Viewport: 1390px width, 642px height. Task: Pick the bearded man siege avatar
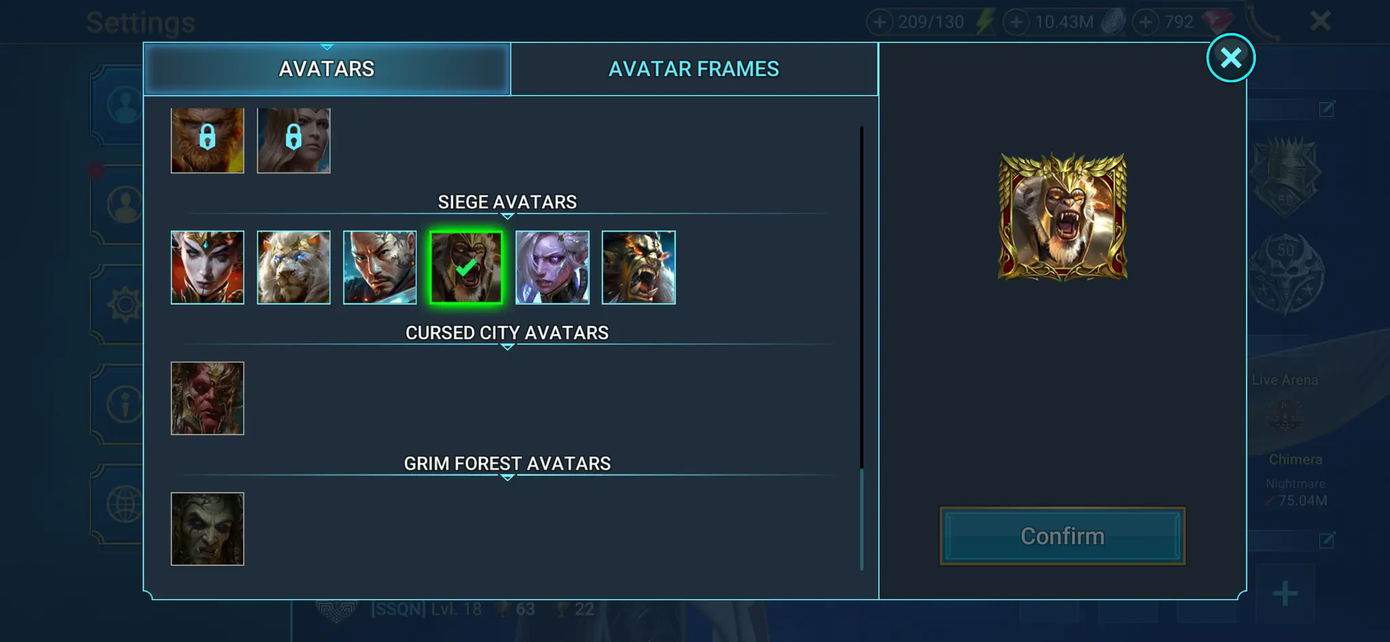pyautogui.click(x=379, y=267)
